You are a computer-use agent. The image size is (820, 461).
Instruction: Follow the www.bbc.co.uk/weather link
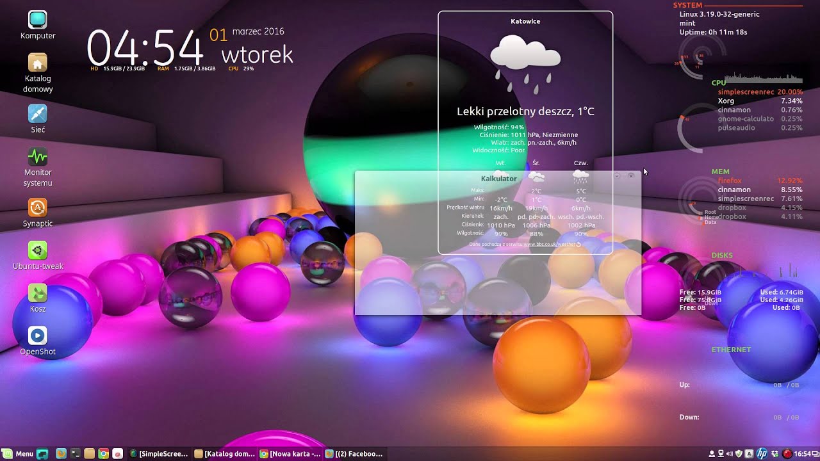click(549, 245)
